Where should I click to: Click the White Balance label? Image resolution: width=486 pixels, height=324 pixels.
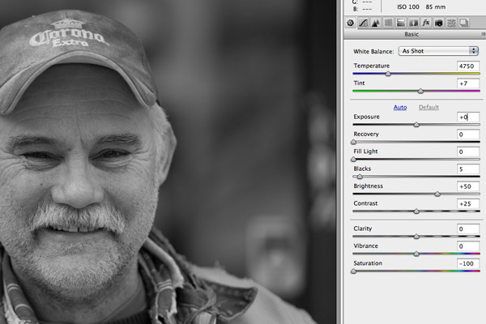(x=373, y=52)
